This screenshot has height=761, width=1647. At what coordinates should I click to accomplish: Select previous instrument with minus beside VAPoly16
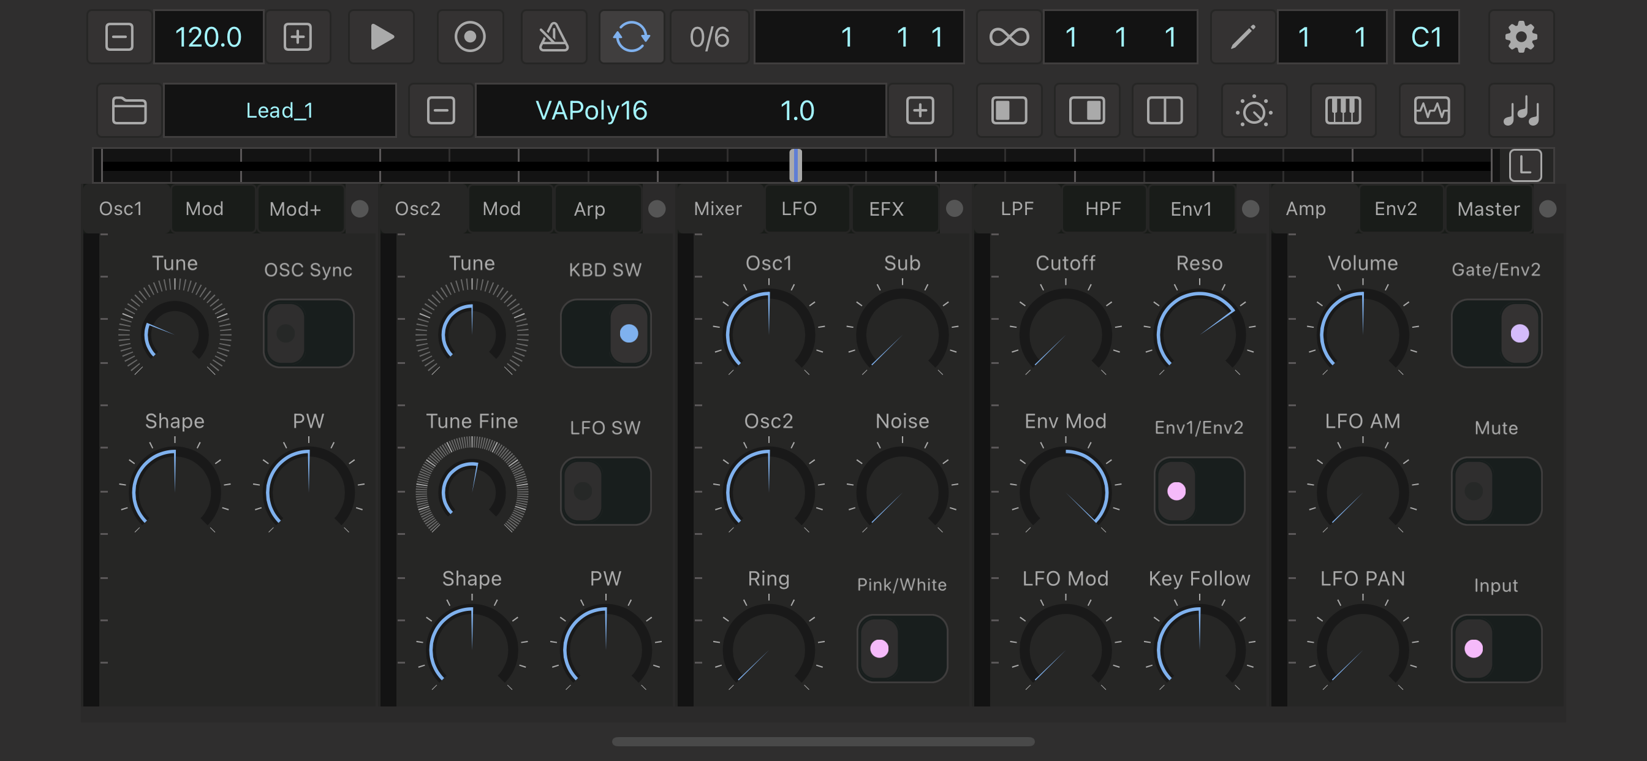coord(441,110)
